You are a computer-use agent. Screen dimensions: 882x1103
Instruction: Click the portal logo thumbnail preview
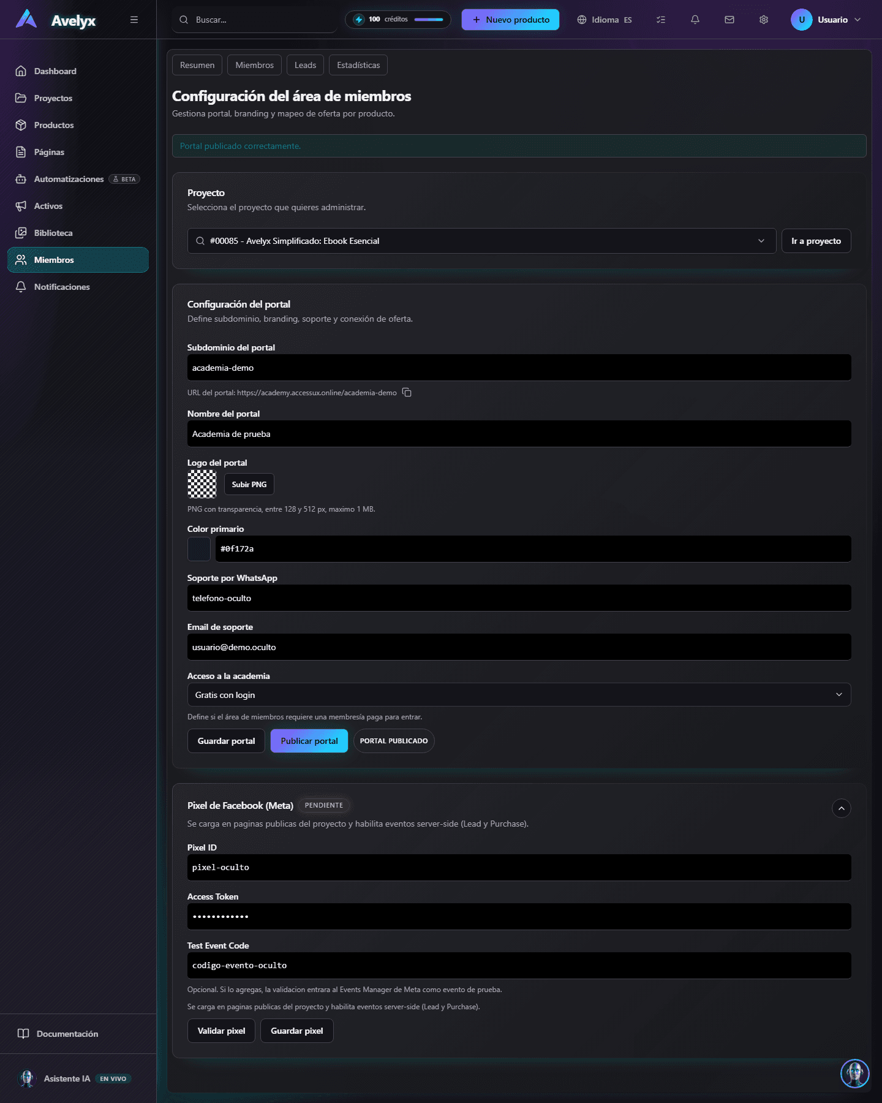click(202, 484)
